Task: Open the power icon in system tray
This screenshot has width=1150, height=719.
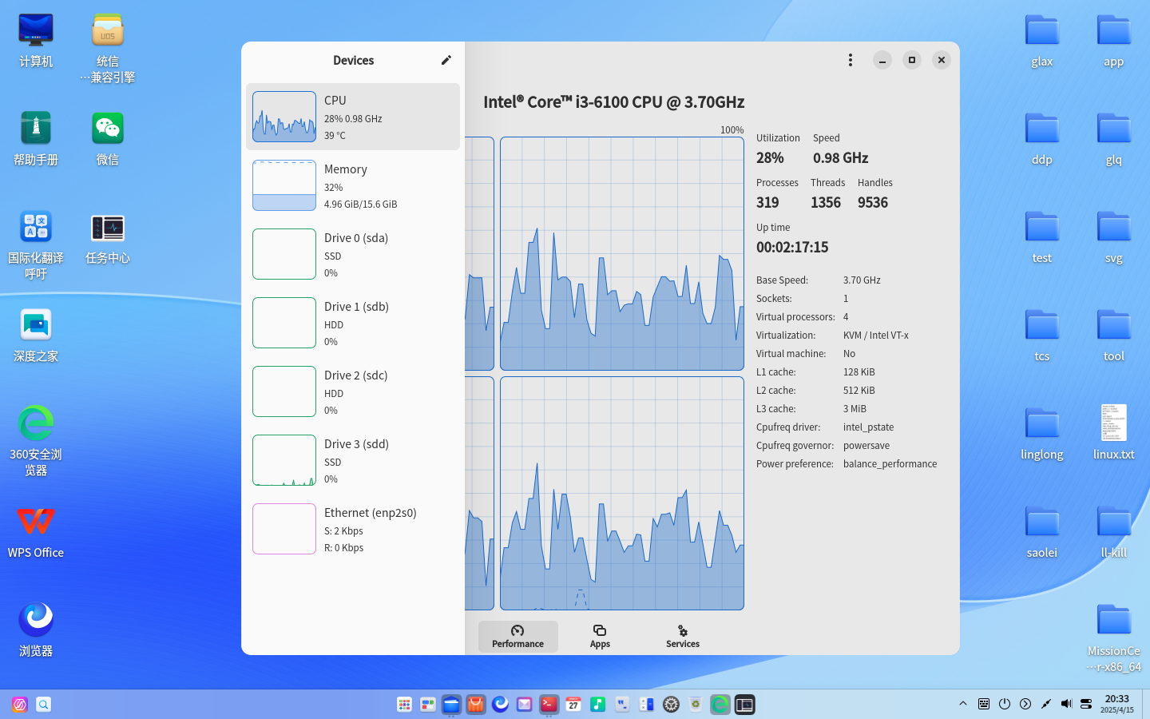Action: click(1005, 704)
